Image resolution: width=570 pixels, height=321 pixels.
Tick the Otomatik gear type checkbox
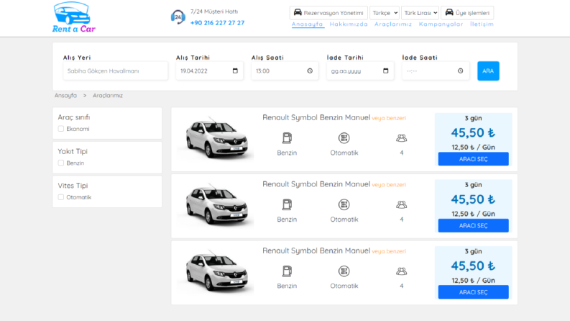pos(60,197)
